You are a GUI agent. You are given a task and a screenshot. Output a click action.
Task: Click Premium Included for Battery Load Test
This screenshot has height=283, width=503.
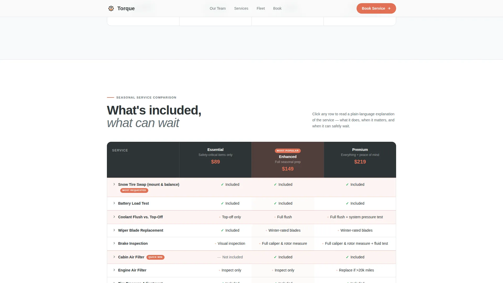point(355,203)
